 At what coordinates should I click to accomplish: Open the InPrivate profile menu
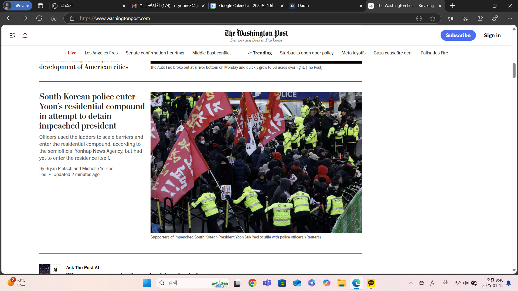18,6
